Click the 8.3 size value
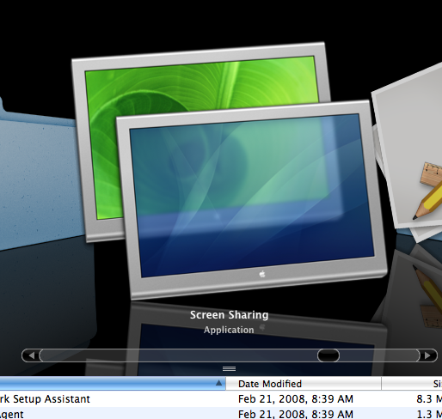 coord(429,398)
